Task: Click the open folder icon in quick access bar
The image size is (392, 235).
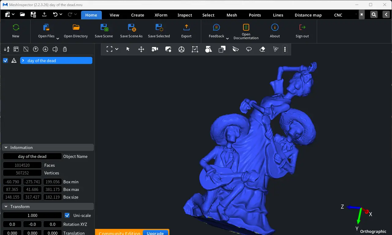Action: pyautogui.click(x=22, y=14)
